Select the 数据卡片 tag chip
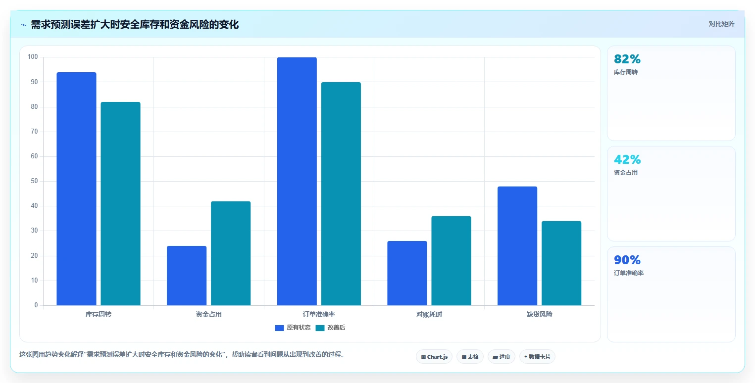 tap(537, 357)
